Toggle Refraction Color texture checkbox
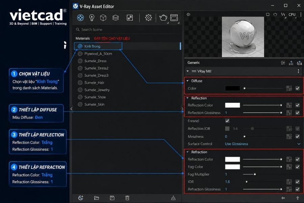Screen dimensions: 304x203 [297, 159]
